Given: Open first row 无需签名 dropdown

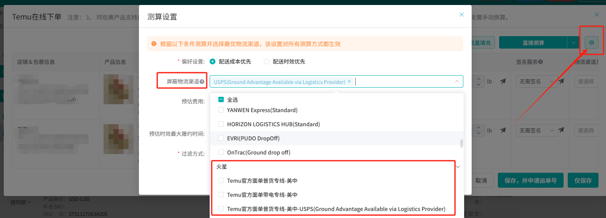Looking at the screenshot, I should [x=537, y=81].
